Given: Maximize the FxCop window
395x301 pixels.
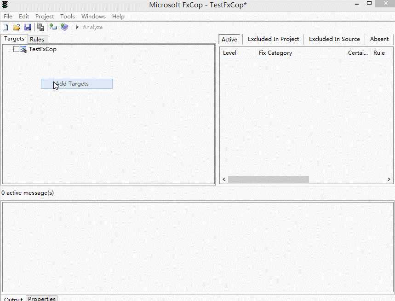Looking at the screenshot, I should (x=369, y=3).
